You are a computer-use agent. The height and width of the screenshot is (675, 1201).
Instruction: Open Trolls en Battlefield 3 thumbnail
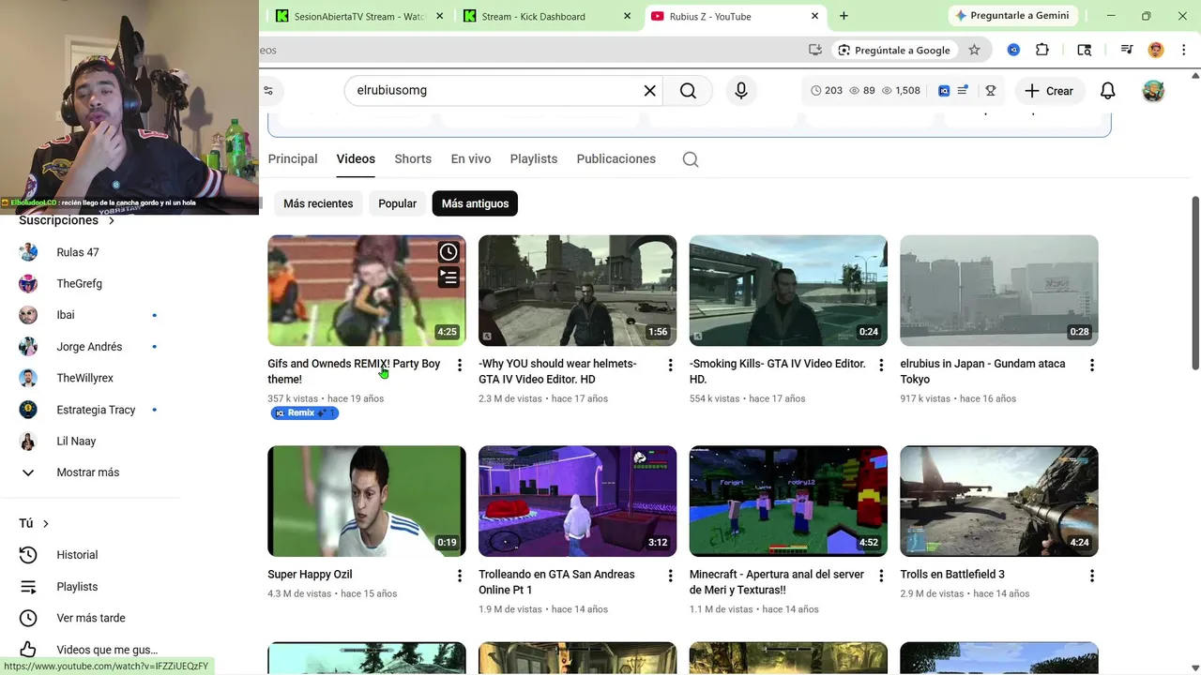coord(999,502)
